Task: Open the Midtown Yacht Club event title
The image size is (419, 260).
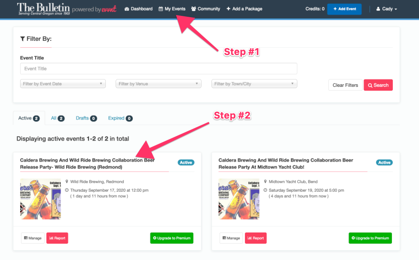Action: [x=286, y=164]
